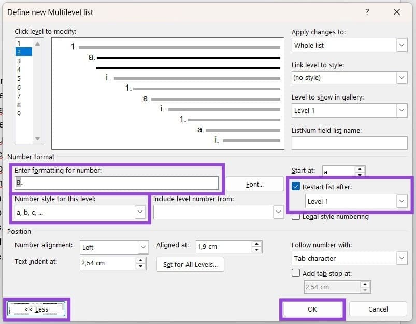Screen dimensions: 416x324
Task: Open the Link level to style dropdown
Action: tap(402, 77)
